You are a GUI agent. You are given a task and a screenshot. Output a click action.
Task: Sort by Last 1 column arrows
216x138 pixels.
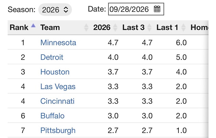pyautogui.click(x=183, y=27)
